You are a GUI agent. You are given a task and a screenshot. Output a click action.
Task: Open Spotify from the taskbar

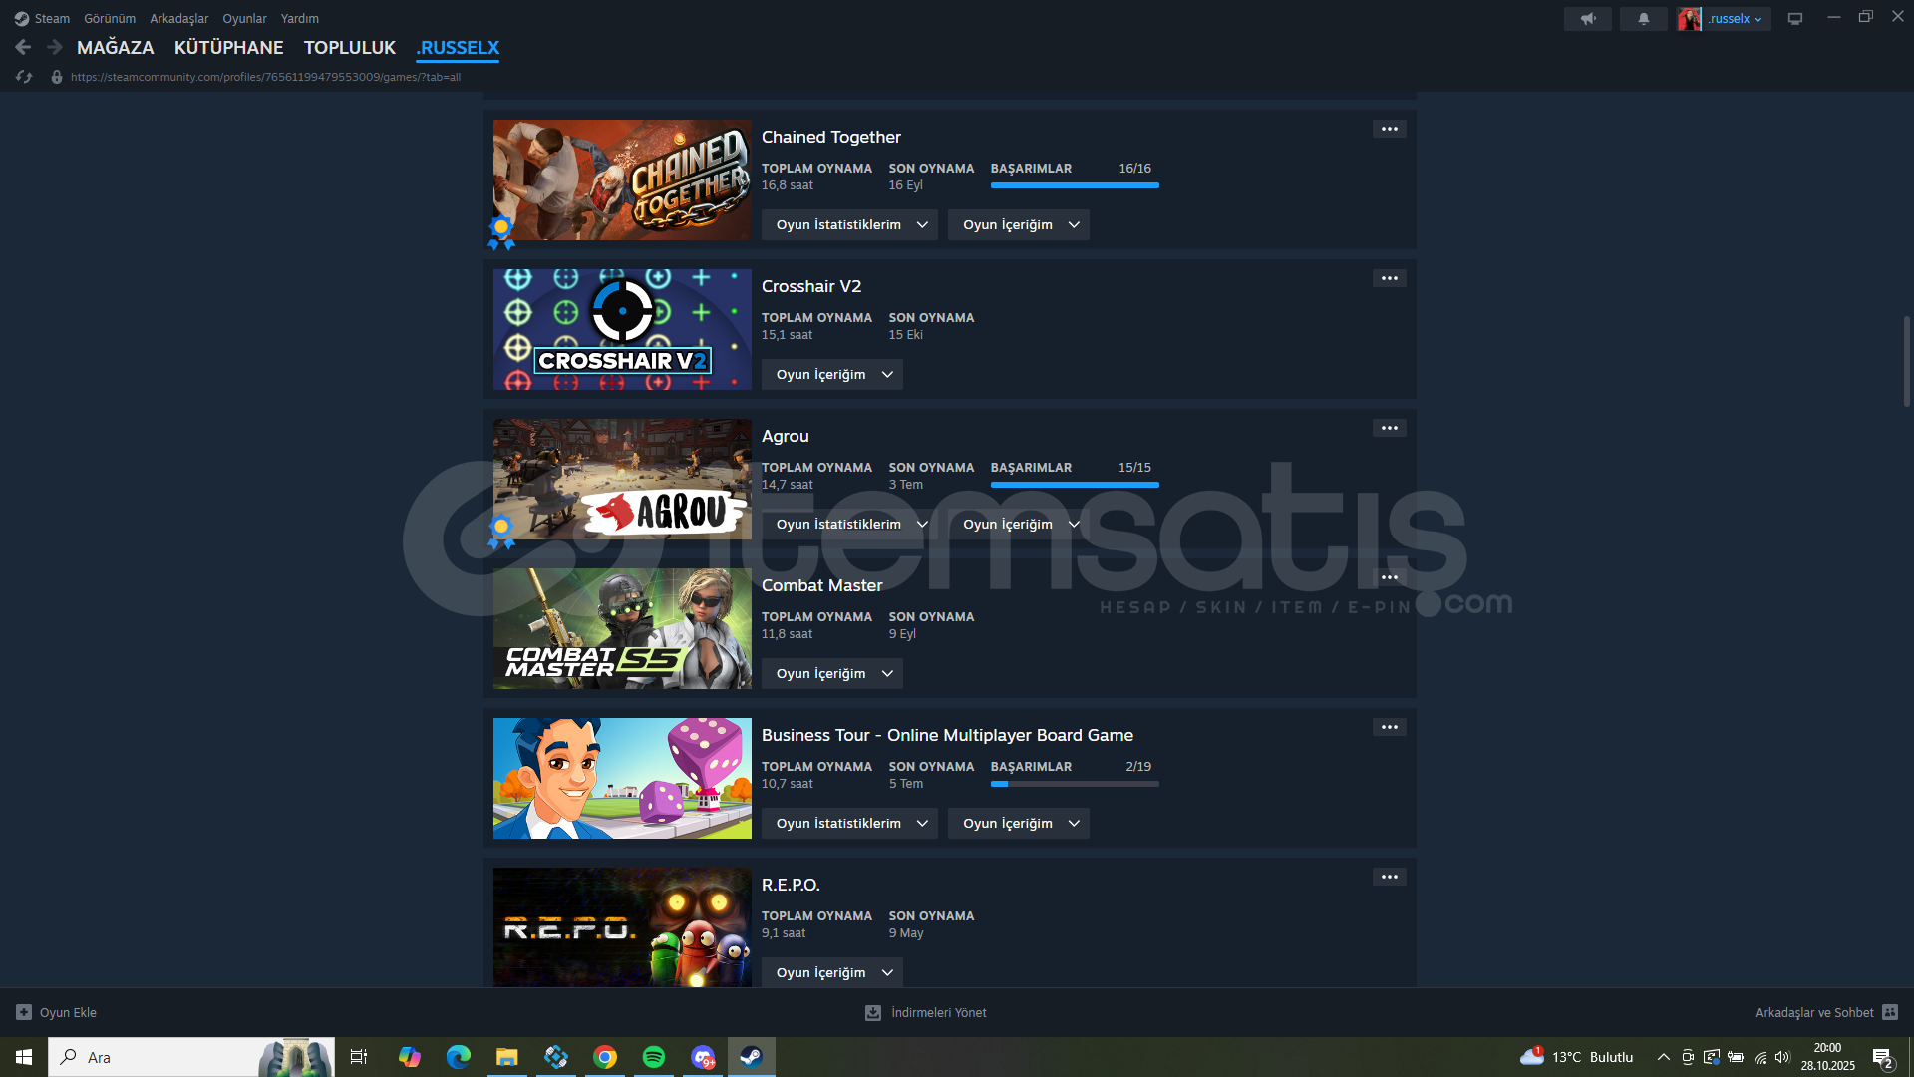654,1057
